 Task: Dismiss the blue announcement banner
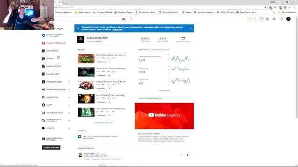[191, 28]
